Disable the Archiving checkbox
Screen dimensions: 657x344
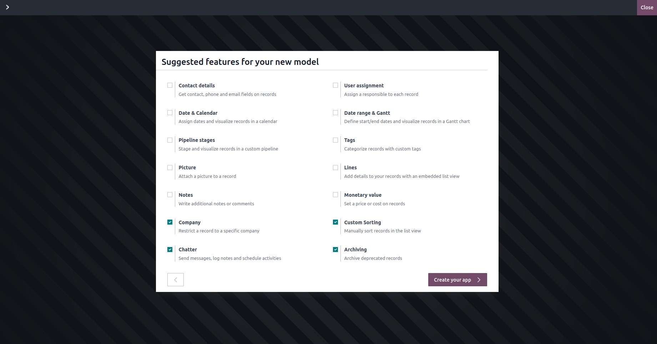point(335,250)
